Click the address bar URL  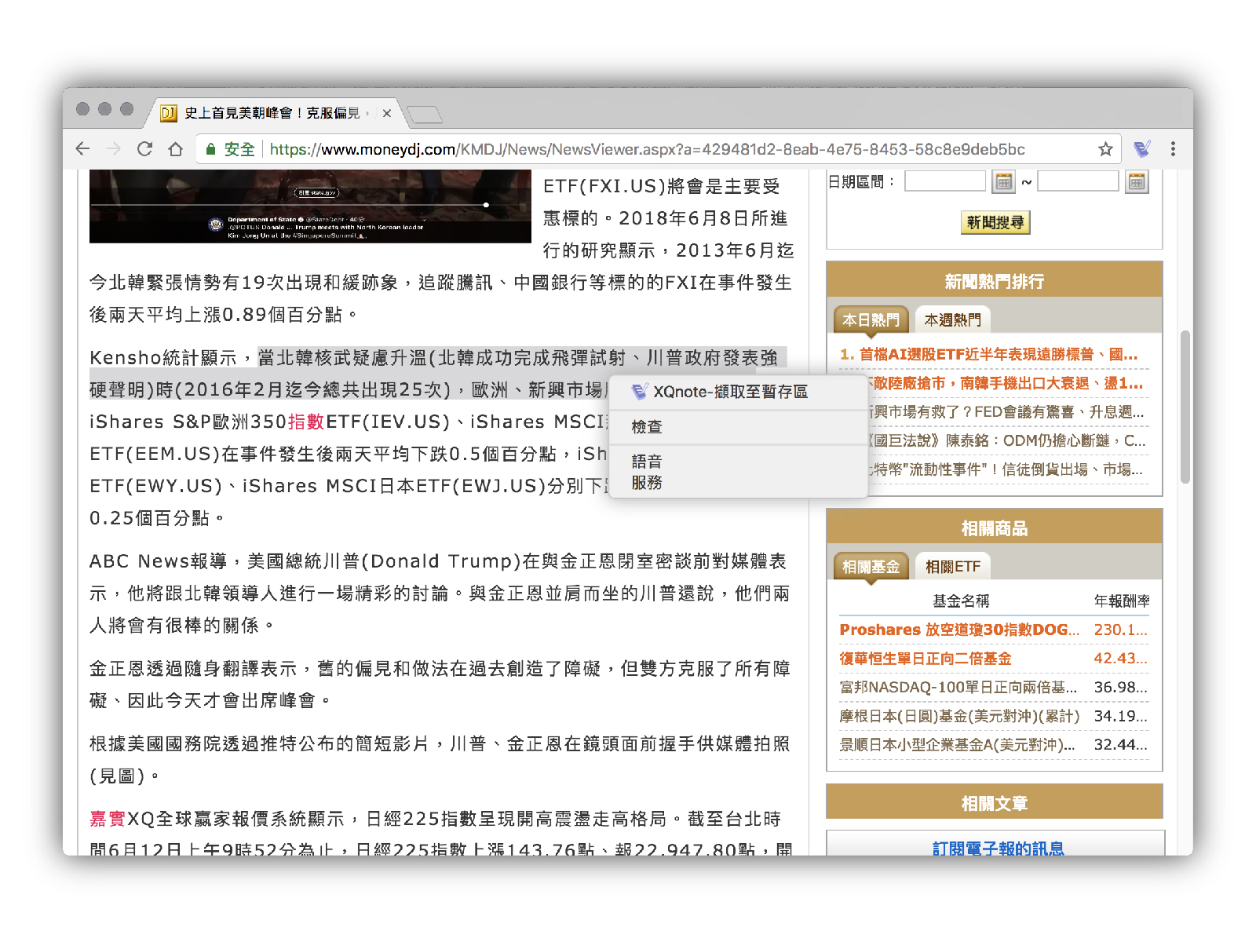pos(648,149)
